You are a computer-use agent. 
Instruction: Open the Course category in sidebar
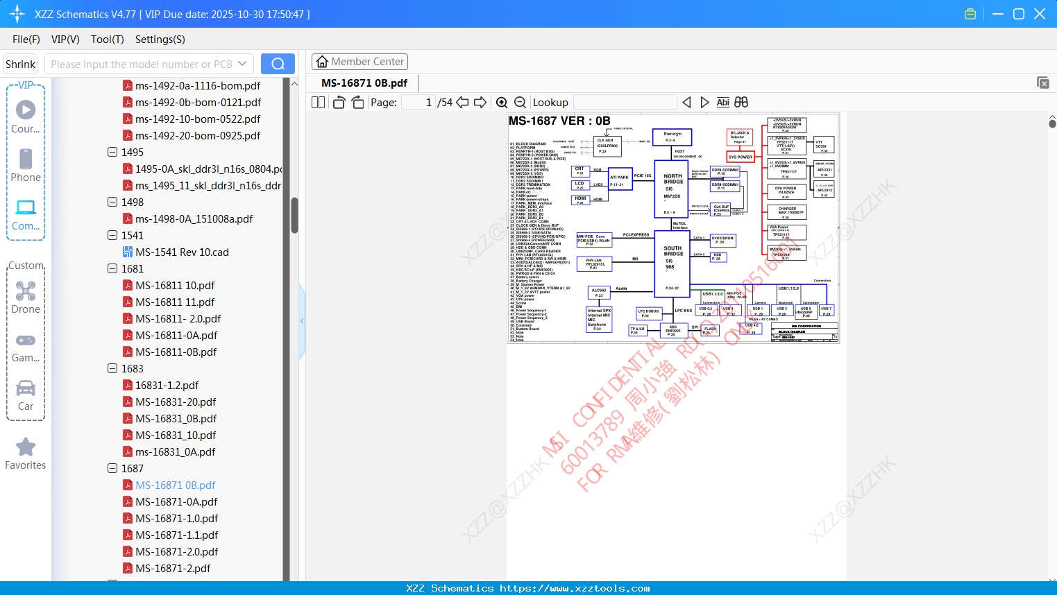coord(26,117)
